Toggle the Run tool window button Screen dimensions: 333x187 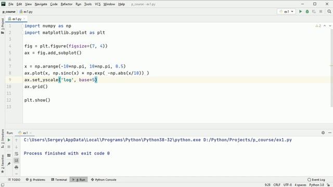(79, 180)
